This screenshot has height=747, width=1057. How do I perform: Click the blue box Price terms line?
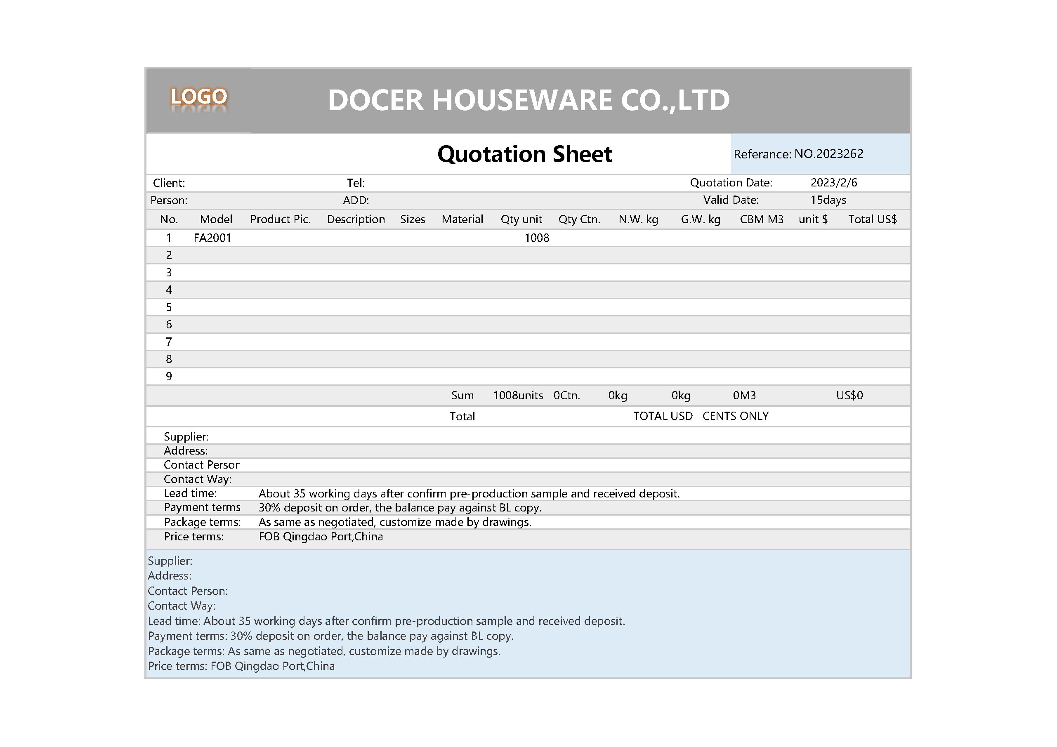241,667
